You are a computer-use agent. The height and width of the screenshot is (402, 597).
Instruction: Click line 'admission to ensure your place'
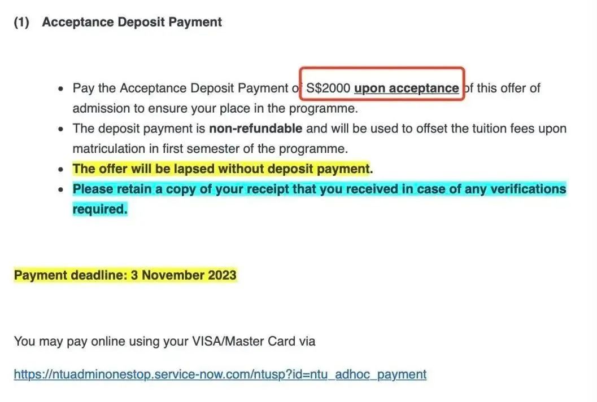click(215, 109)
